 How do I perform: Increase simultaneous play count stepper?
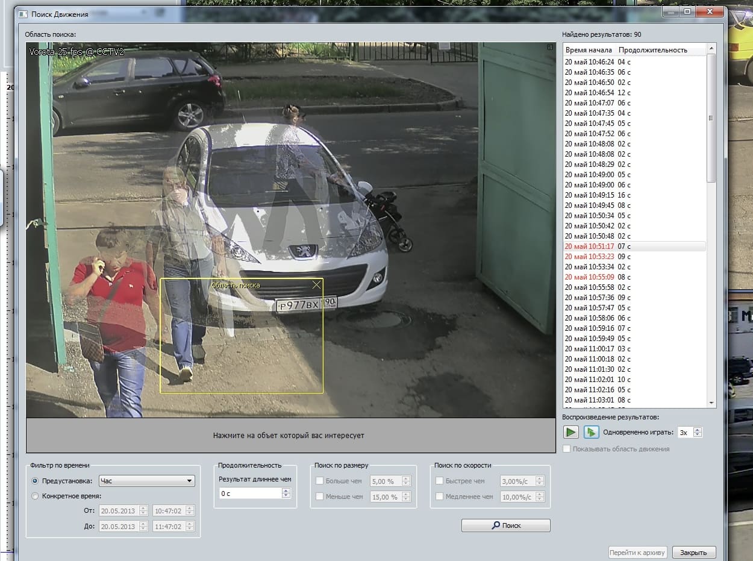(698, 430)
